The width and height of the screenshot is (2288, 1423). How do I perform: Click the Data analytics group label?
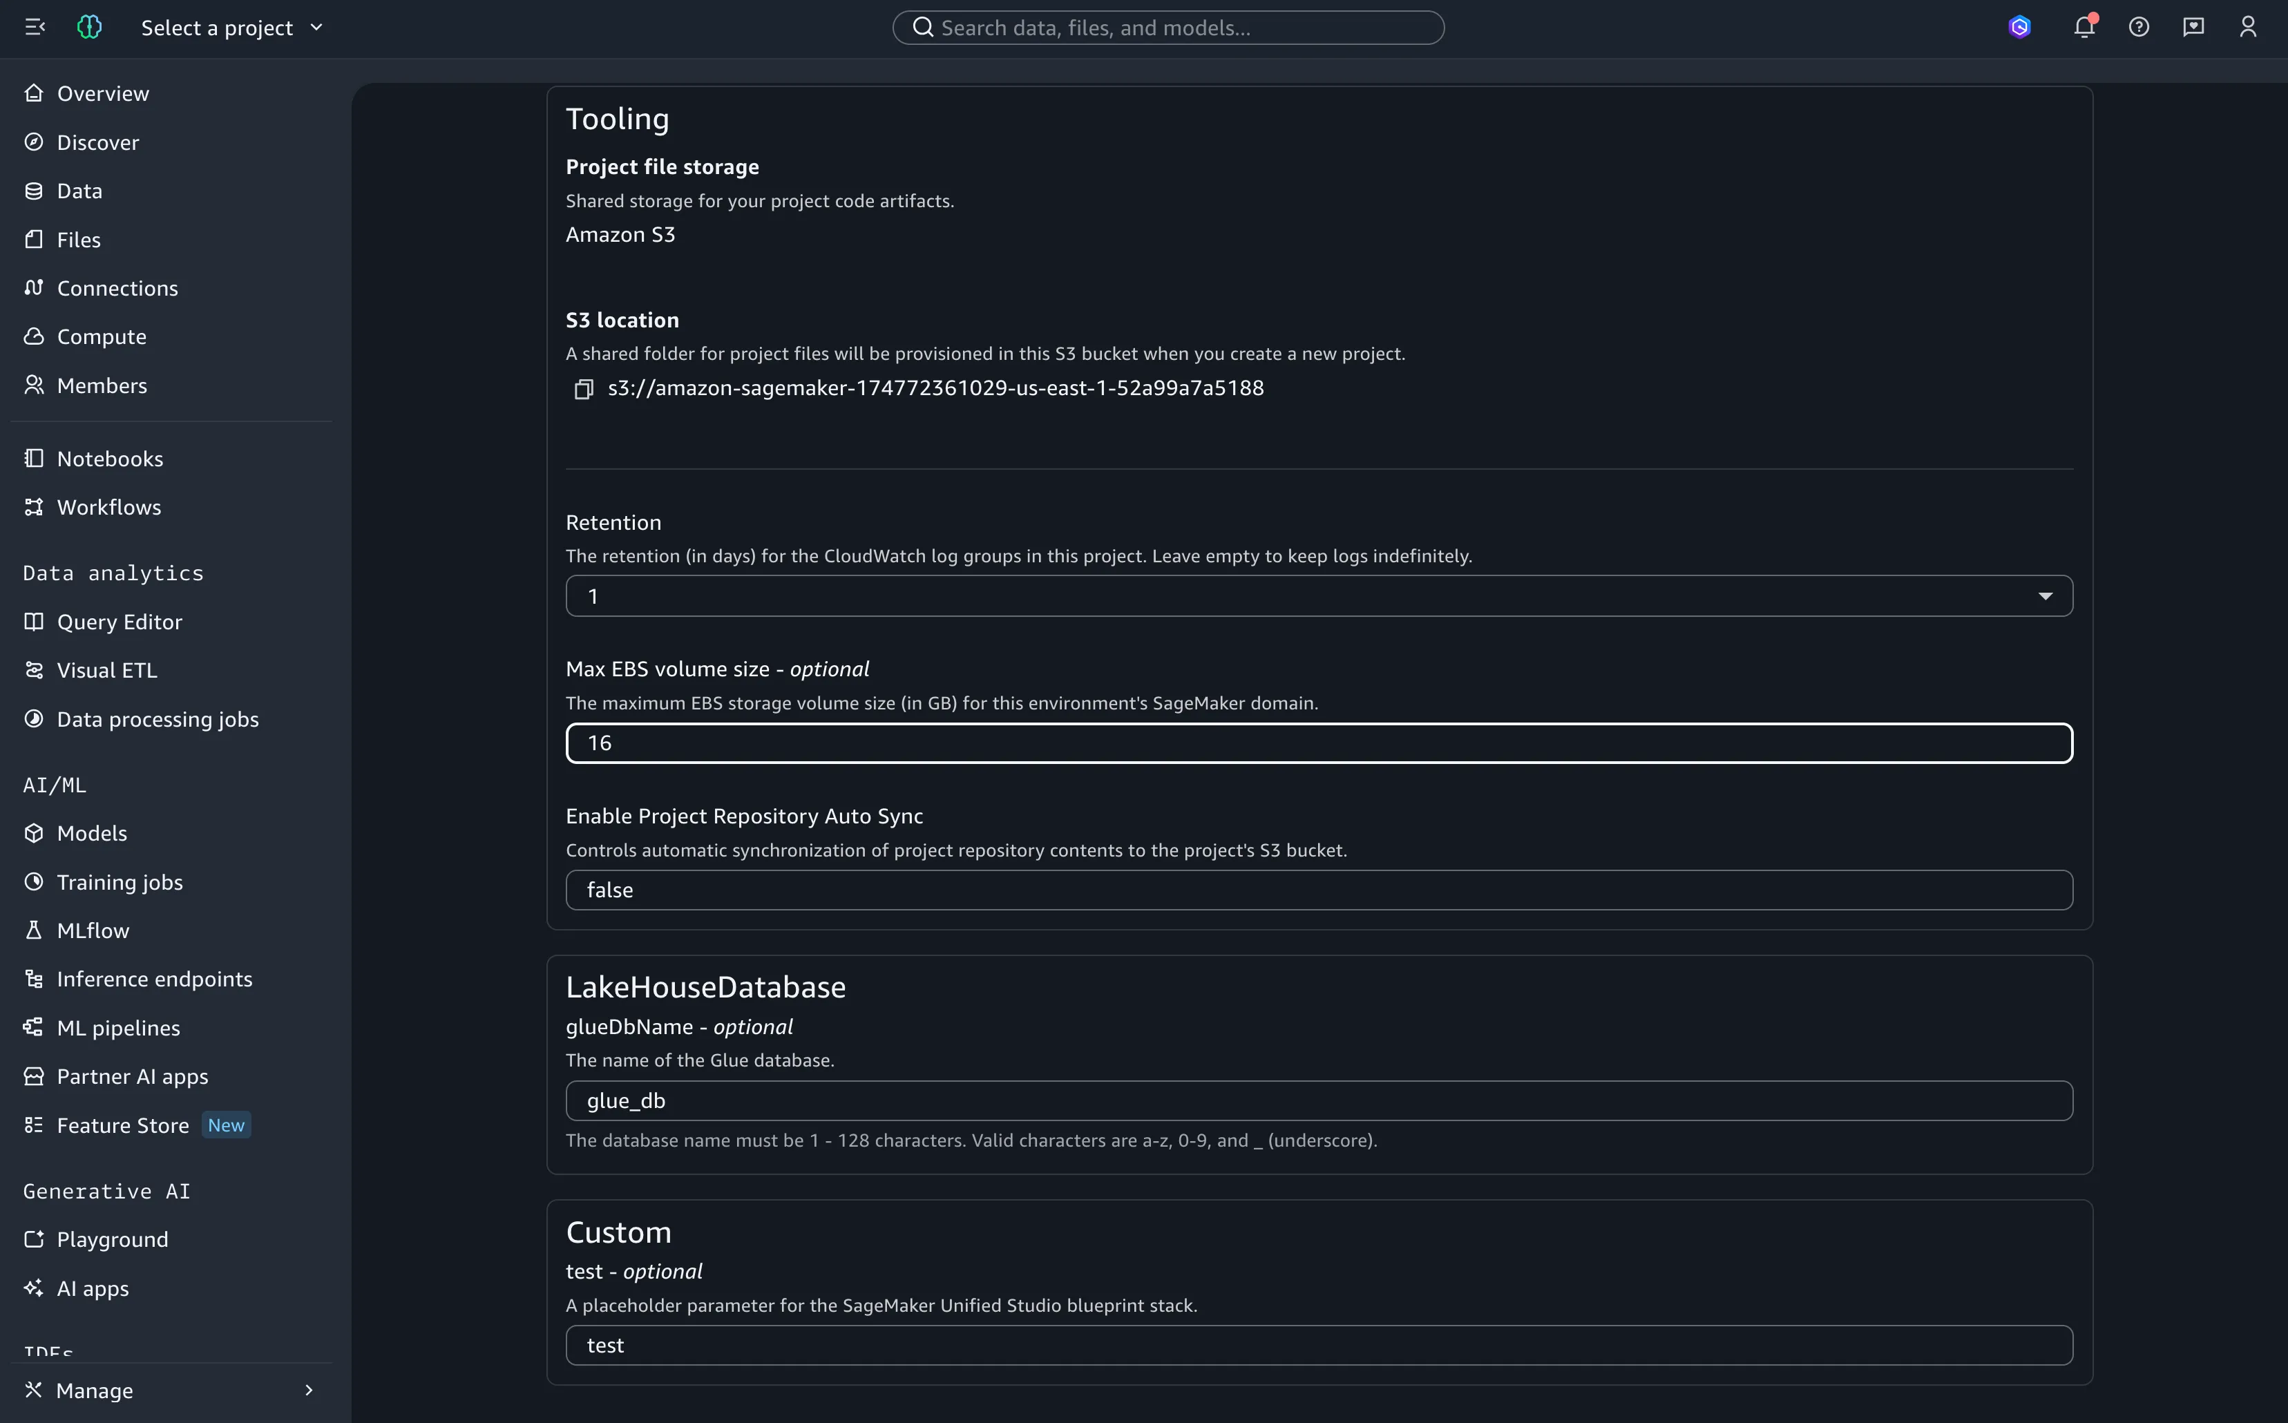click(x=113, y=573)
